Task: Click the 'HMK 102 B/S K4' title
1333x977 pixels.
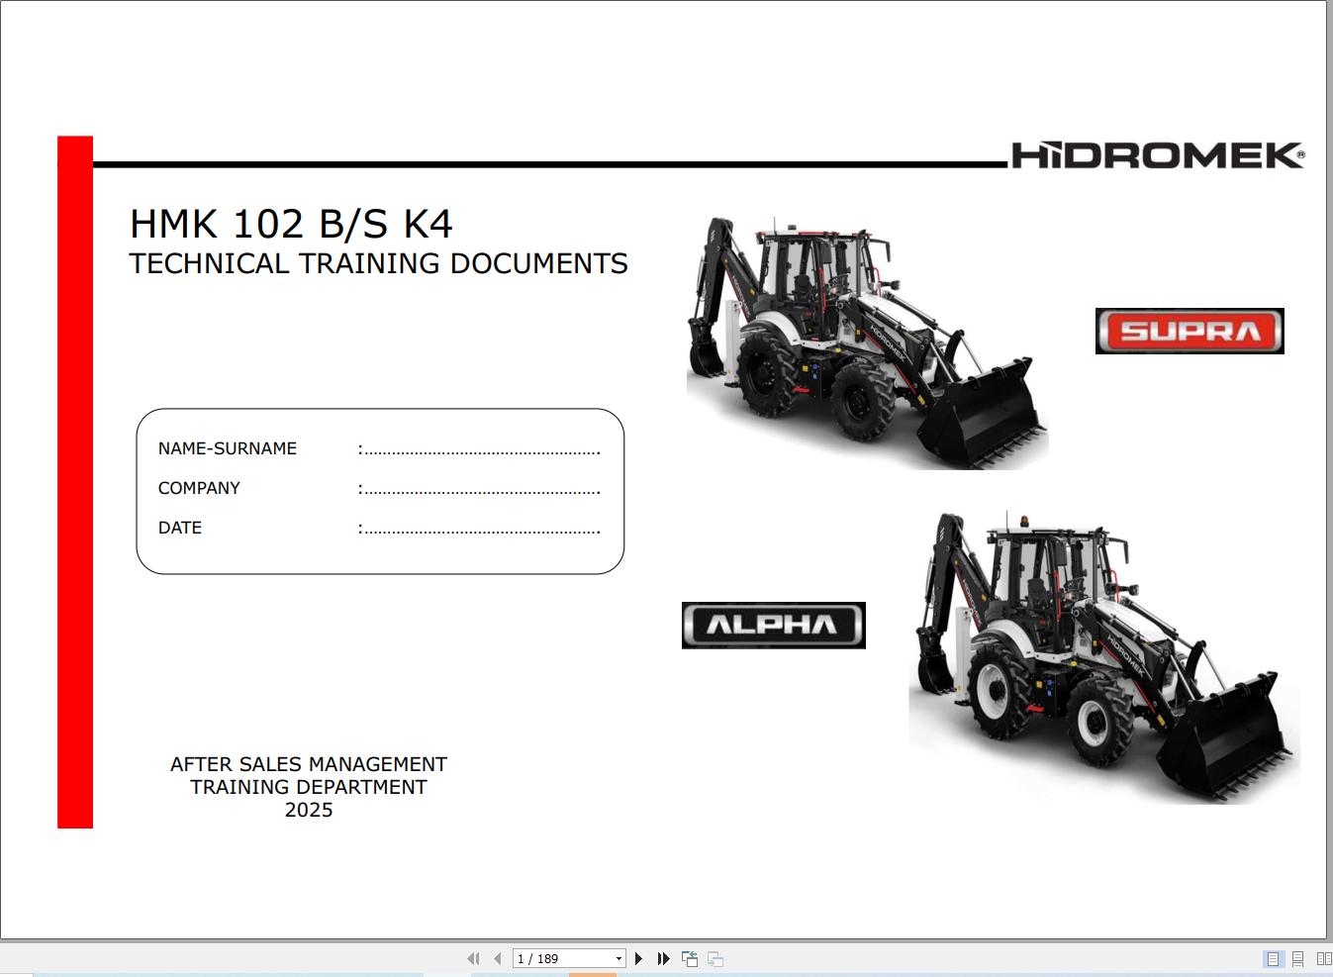Action: (x=291, y=224)
